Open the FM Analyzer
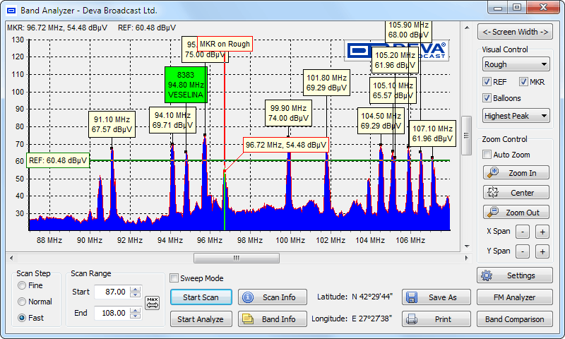Image resolution: width=565 pixels, height=339 pixels. point(515,297)
